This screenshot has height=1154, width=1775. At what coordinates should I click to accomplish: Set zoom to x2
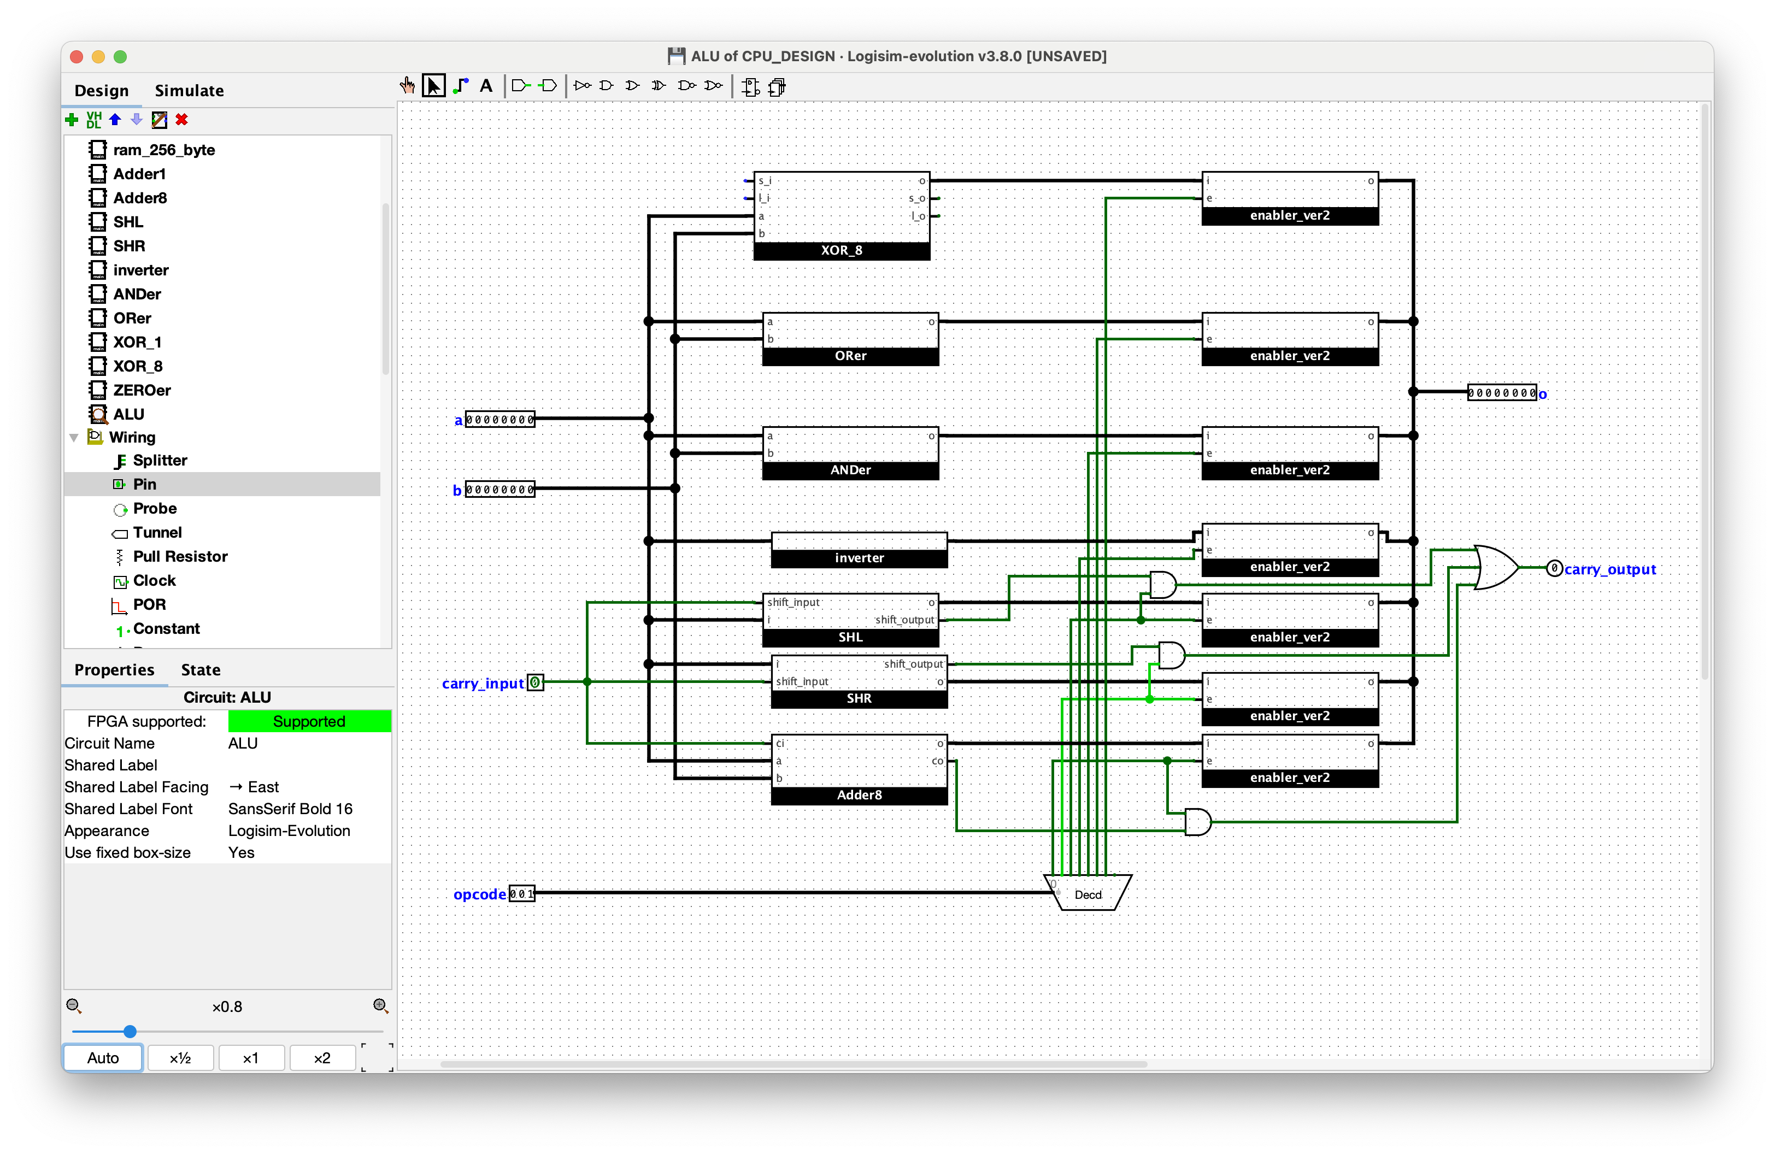tap(322, 1058)
